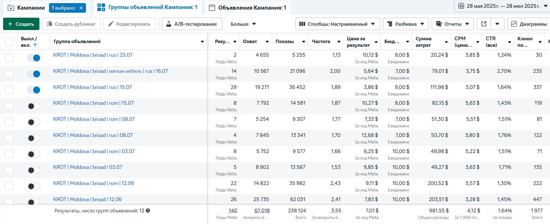
Task: Click the info icon beside ad group count
Action: pyautogui.click(x=148, y=211)
